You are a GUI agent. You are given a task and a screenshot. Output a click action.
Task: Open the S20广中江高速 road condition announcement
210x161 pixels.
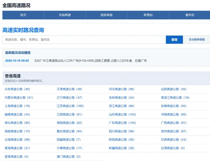(x=91, y=61)
